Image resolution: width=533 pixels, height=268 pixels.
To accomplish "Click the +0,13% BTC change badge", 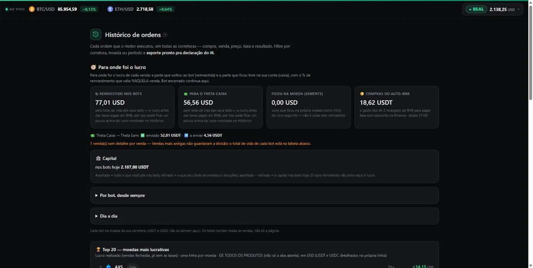I will (89, 9).
